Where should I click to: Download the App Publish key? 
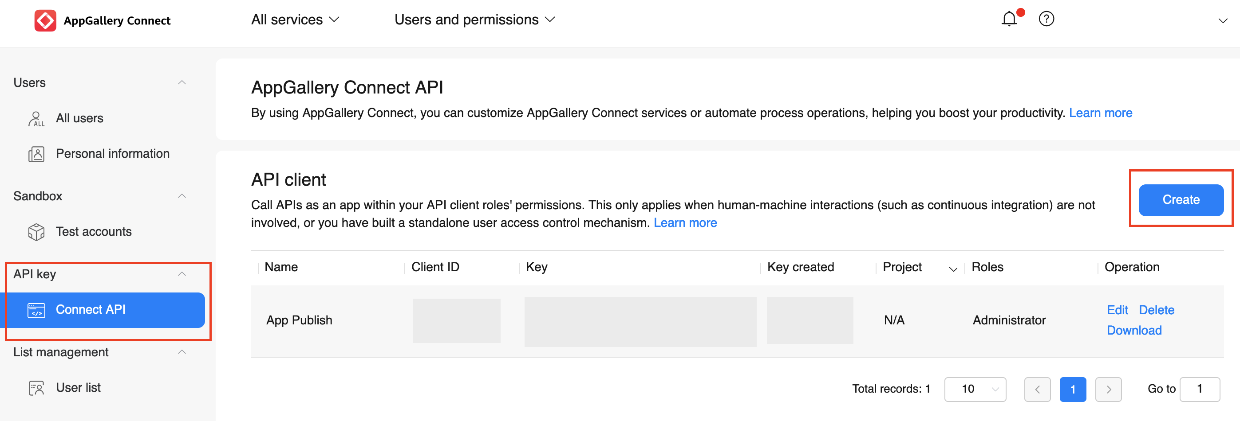pos(1134,330)
